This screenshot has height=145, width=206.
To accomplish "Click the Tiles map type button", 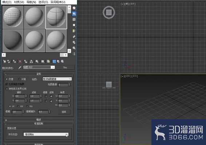I will pyautogui.click(x=65, y=68).
